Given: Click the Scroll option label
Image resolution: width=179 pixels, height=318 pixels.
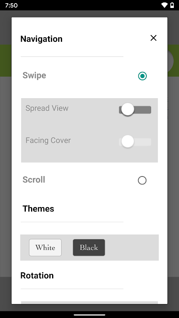Looking at the screenshot, I should click(34, 180).
